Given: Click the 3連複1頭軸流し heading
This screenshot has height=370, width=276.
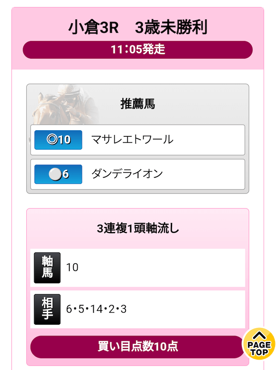Looking at the screenshot, I should click(138, 228).
